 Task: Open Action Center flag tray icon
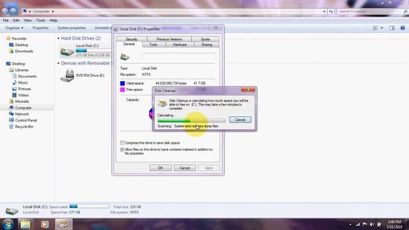point(365,224)
